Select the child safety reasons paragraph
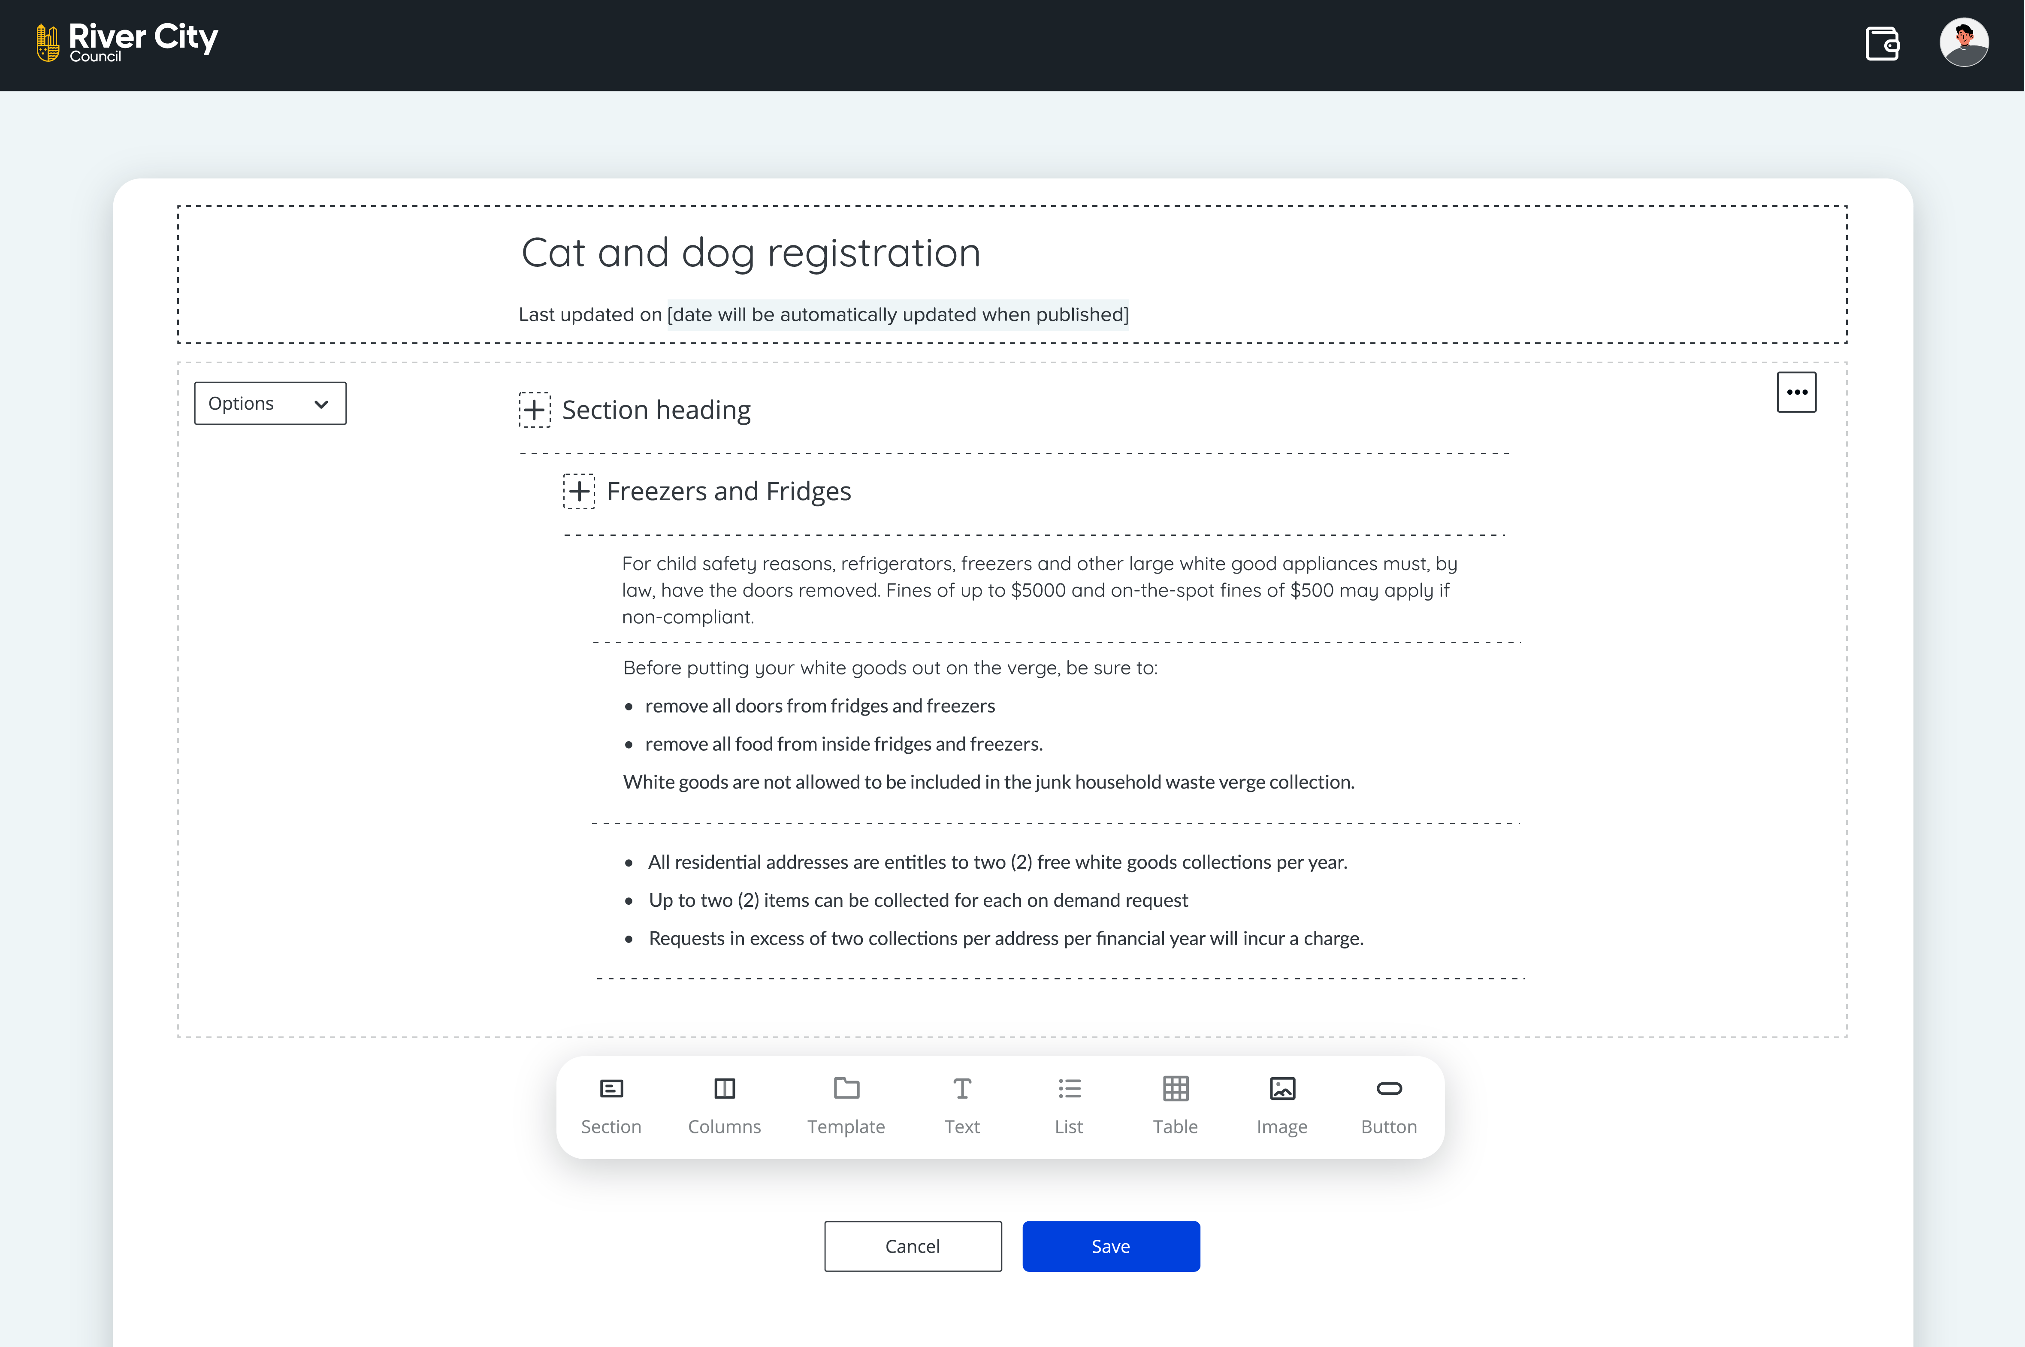Image resolution: width=2025 pixels, height=1347 pixels. (1040, 590)
